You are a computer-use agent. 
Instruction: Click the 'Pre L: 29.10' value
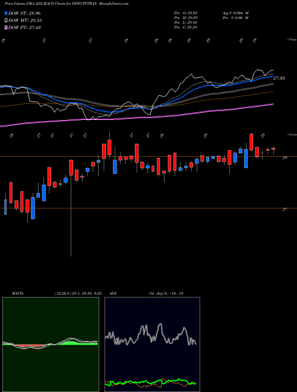[x=185, y=23]
